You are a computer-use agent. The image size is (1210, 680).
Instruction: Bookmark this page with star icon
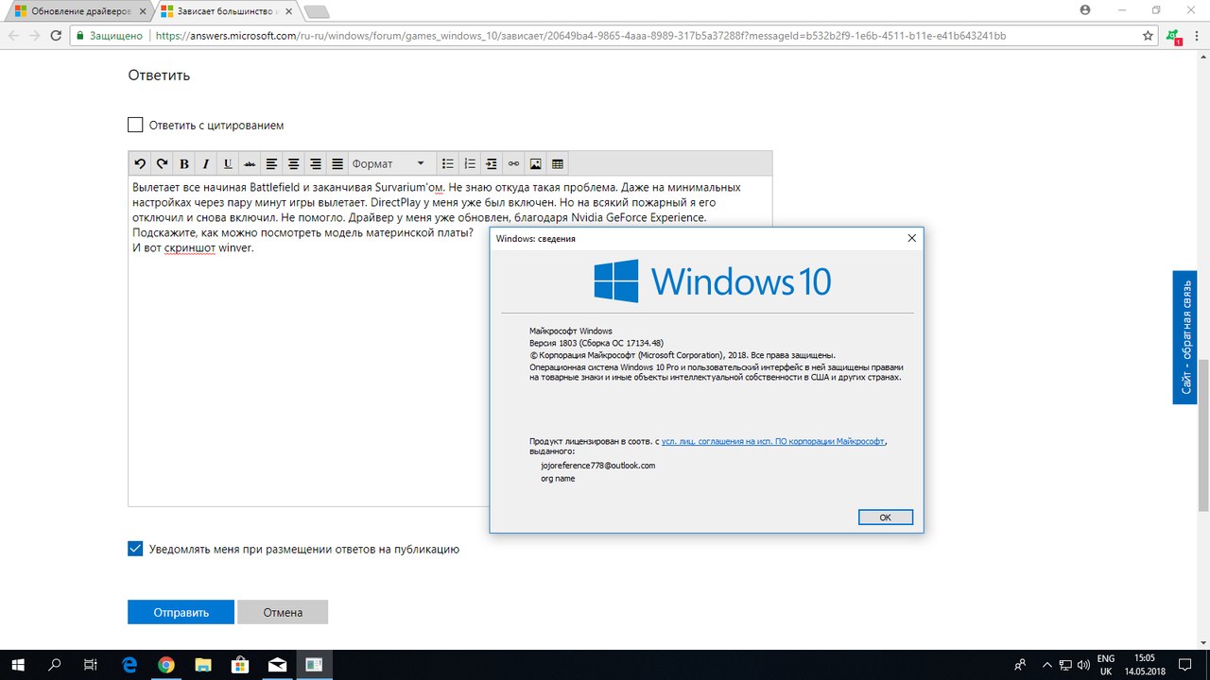tap(1148, 36)
